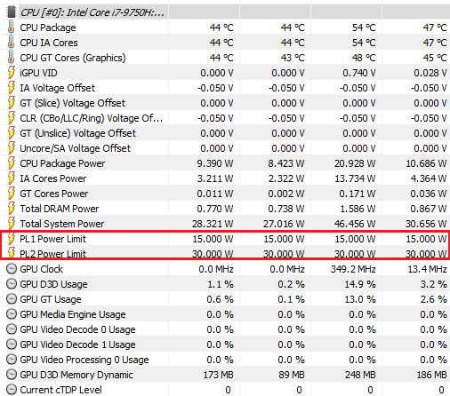The width and height of the screenshot is (450, 396).
Task: Click lightning icon beside PL1 Power Limit
Action: coord(12,239)
